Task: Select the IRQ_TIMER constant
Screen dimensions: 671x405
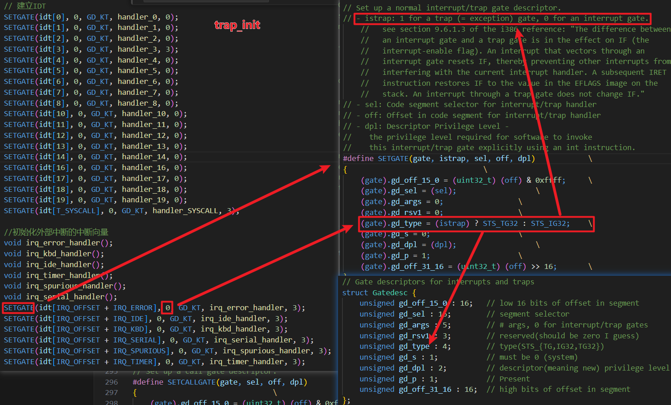Action: (x=133, y=361)
